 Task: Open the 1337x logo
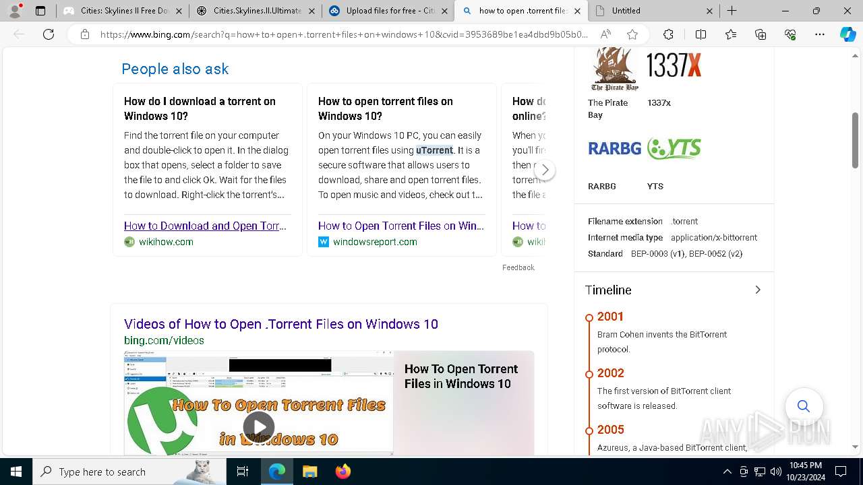[674, 65]
